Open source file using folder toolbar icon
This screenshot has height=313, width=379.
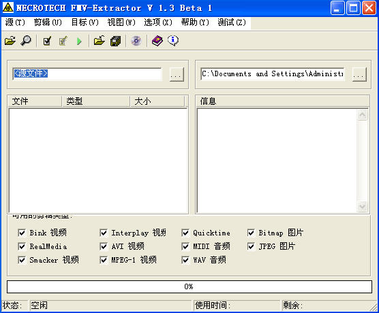click(x=10, y=41)
